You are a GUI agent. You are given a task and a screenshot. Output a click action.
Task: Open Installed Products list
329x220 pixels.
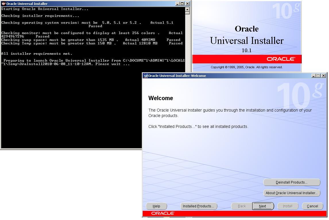point(198,206)
